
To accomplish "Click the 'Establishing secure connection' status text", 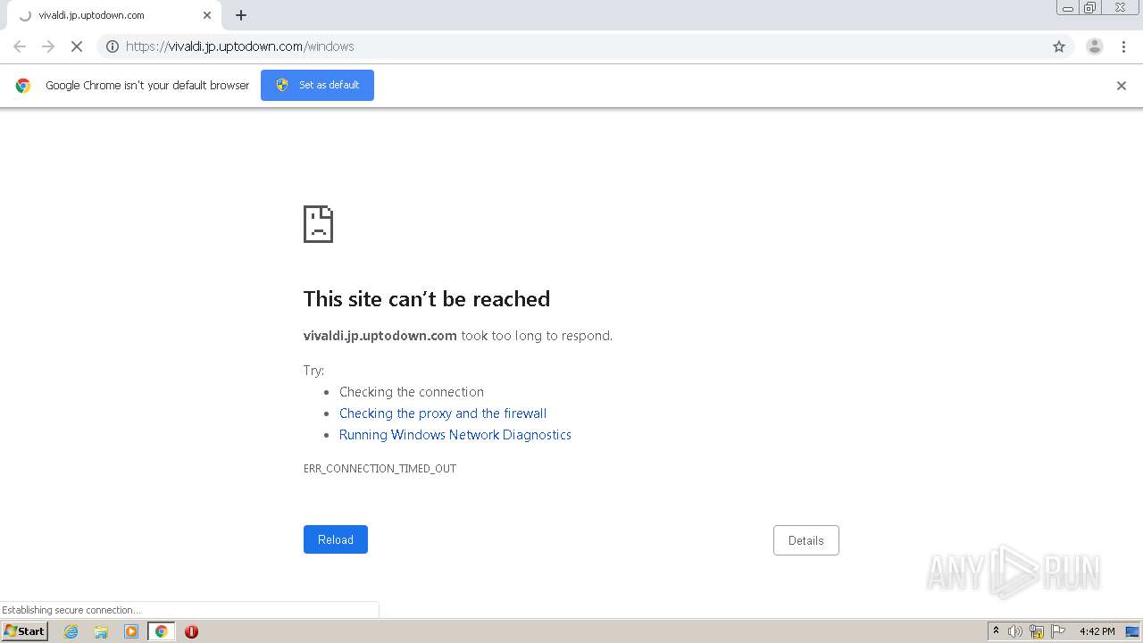I will click(71, 610).
